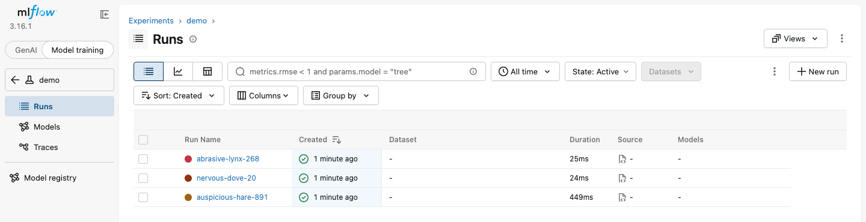Viewport: 866px width, 222px height.
Task: Click the 449ms duration value
Action: (581, 197)
